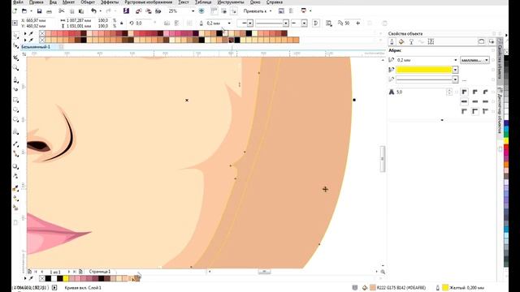This screenshot has height=292, width=520.
Task: Select the Drop Shadow tool
Action: pyautogui.click(x=15, y=166)
